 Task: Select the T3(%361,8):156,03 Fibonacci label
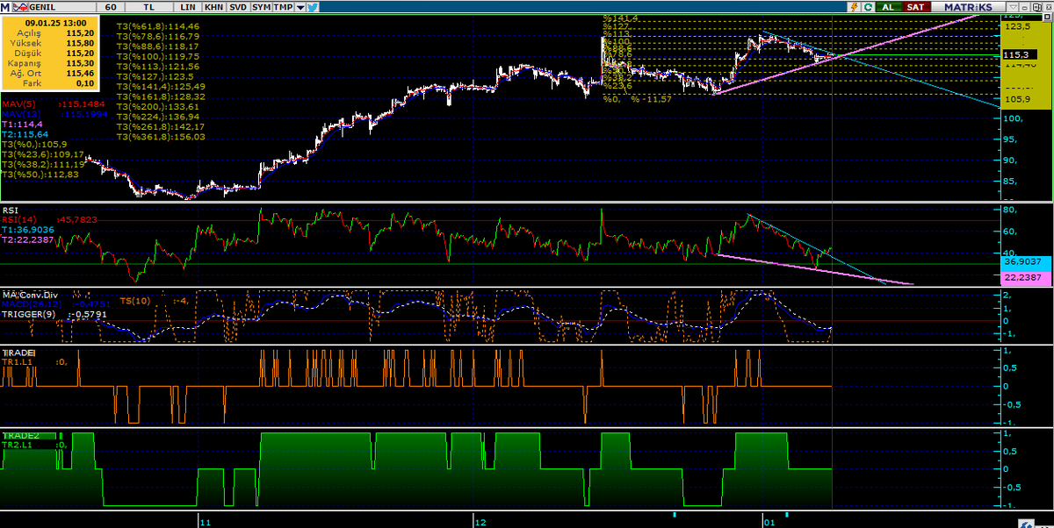[162, 137]
